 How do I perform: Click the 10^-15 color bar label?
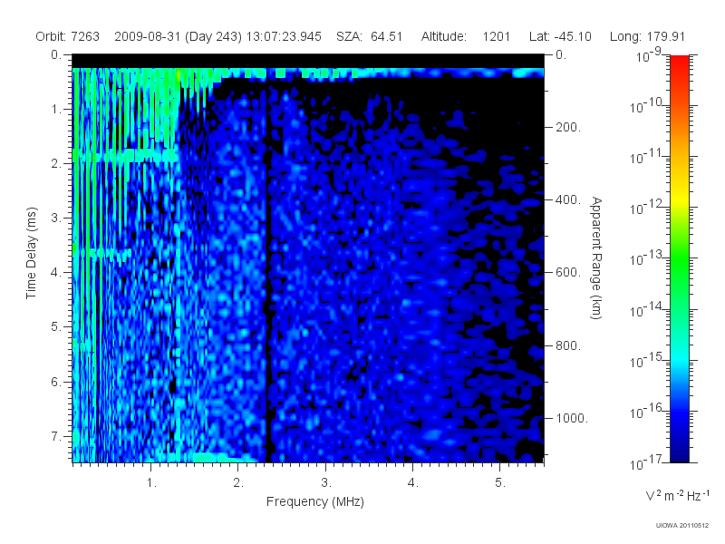pos(646,360)
